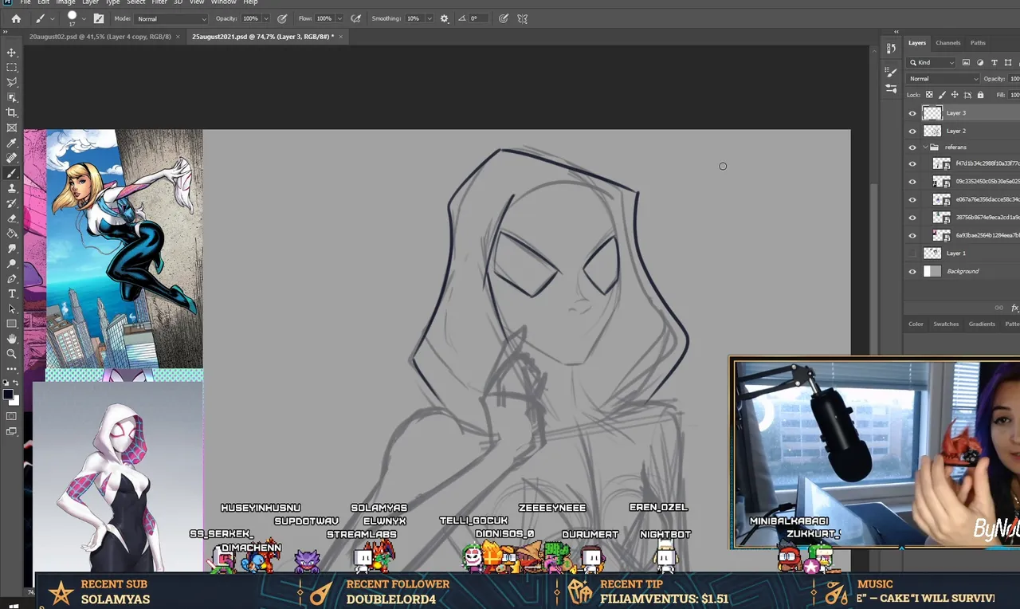
Task: Open the Smoothing percentage dropdown
Action: (x=429, y=18)
